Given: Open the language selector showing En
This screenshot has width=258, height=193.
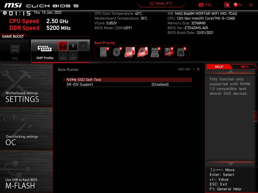Looking at the screenshot, I should point(238,5).
